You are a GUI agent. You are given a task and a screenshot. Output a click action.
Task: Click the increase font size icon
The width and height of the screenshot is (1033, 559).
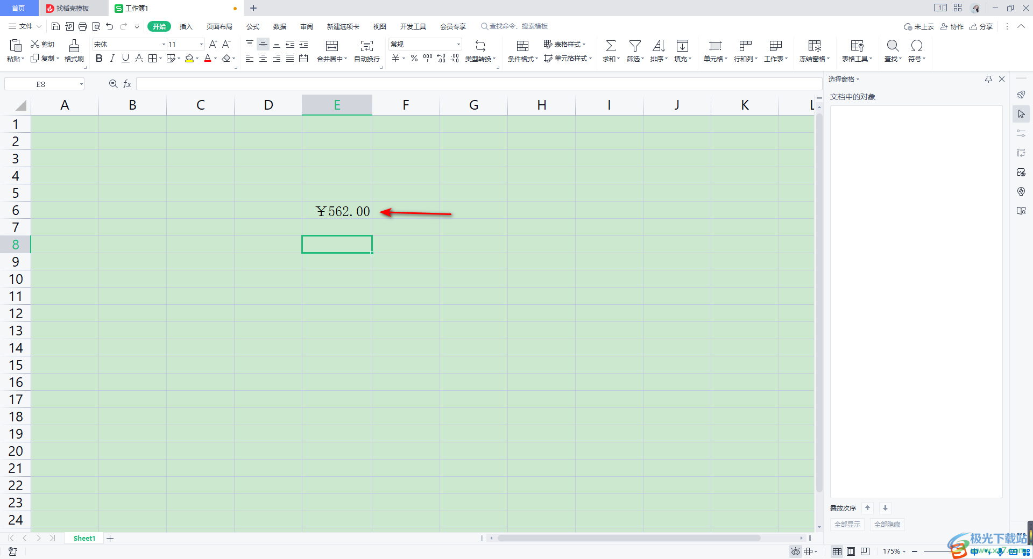click(213, 44)
